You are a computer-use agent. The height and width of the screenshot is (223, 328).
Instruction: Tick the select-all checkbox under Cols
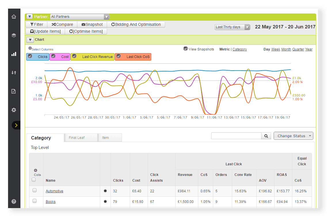34,180
